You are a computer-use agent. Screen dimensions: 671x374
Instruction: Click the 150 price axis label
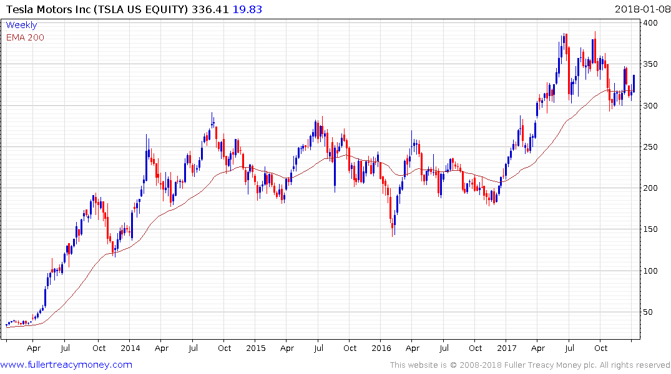pyautogui.click(x=650, y=229)
